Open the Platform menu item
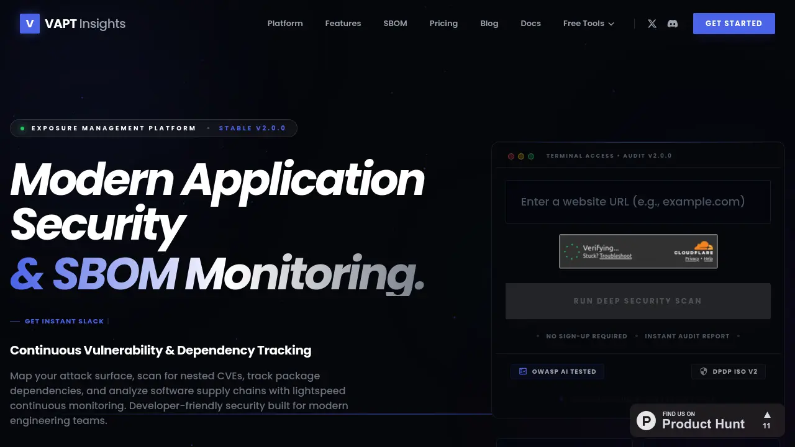Screen dimensions: 795x447 point(285,24)
